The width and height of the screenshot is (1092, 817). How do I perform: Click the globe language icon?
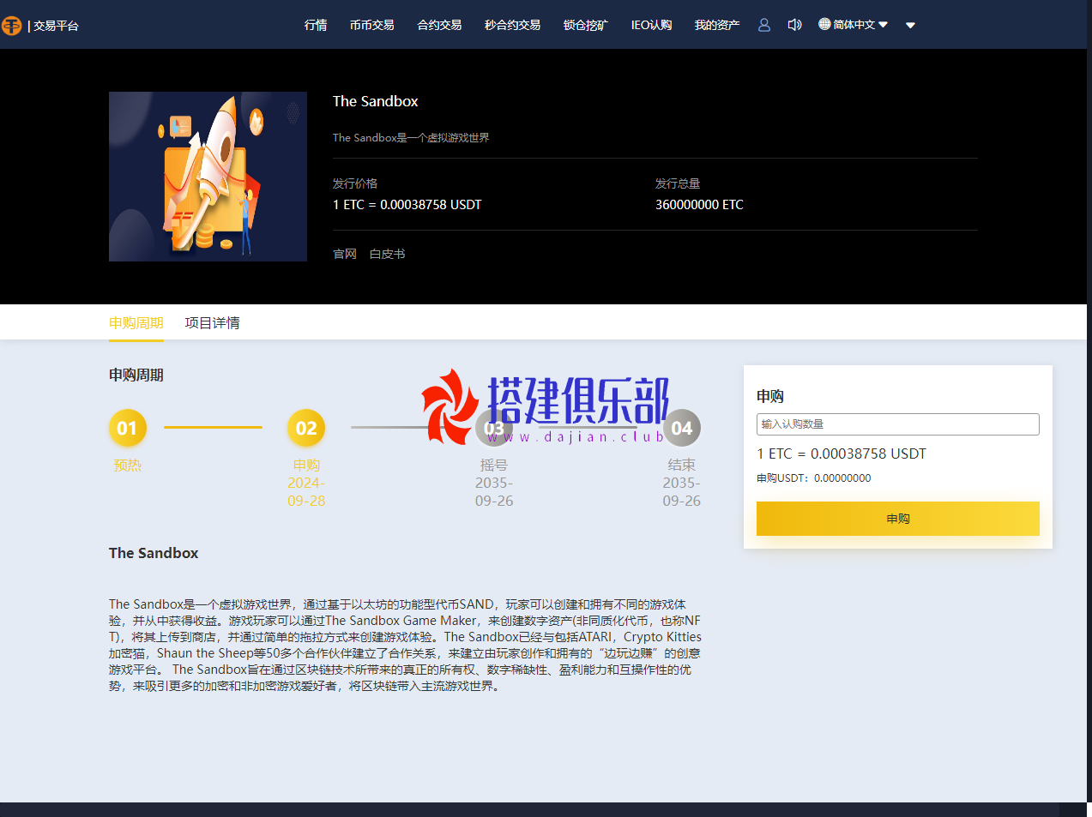(x=824, y=24)
